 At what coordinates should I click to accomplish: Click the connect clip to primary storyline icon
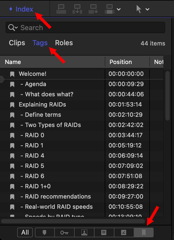tap(61, 9)
